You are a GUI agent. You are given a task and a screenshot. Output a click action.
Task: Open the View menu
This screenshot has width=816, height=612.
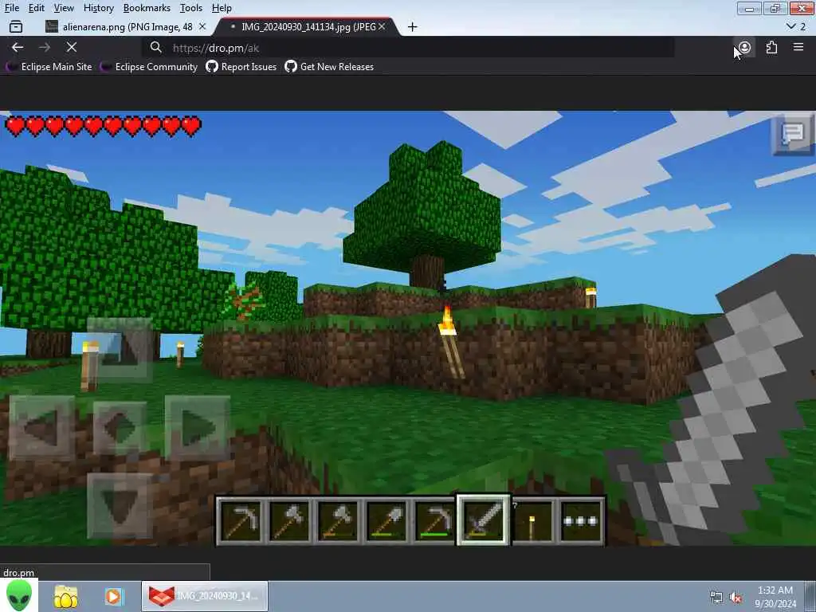pyautogui.click(x=64, y=8)
